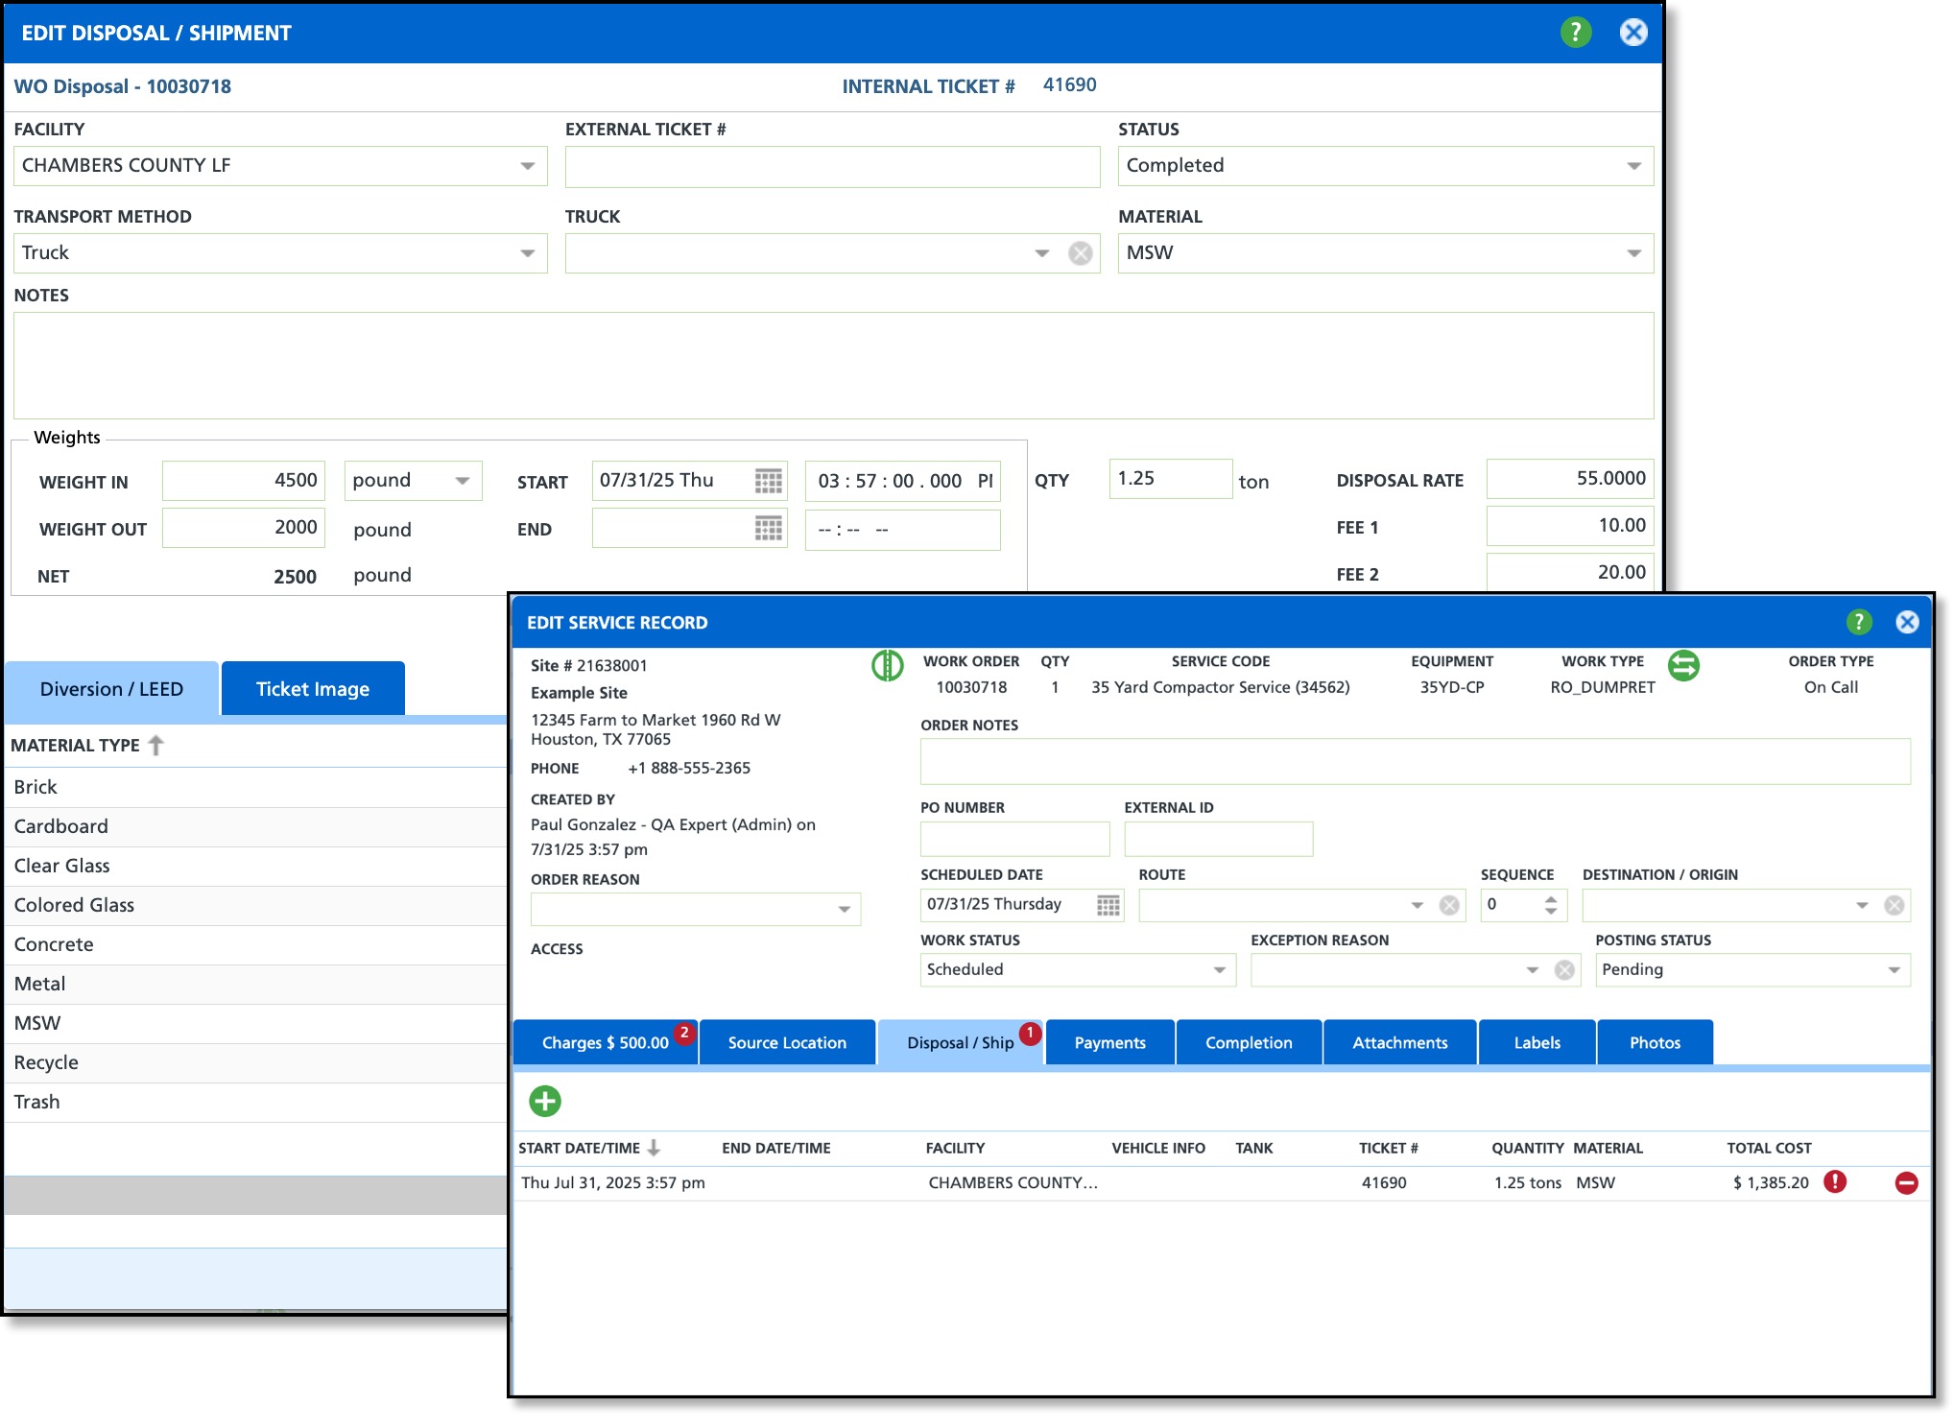Open START date calendar picker icon
This screenshot has height=1428, width=1954.
[x=768, y=481]
